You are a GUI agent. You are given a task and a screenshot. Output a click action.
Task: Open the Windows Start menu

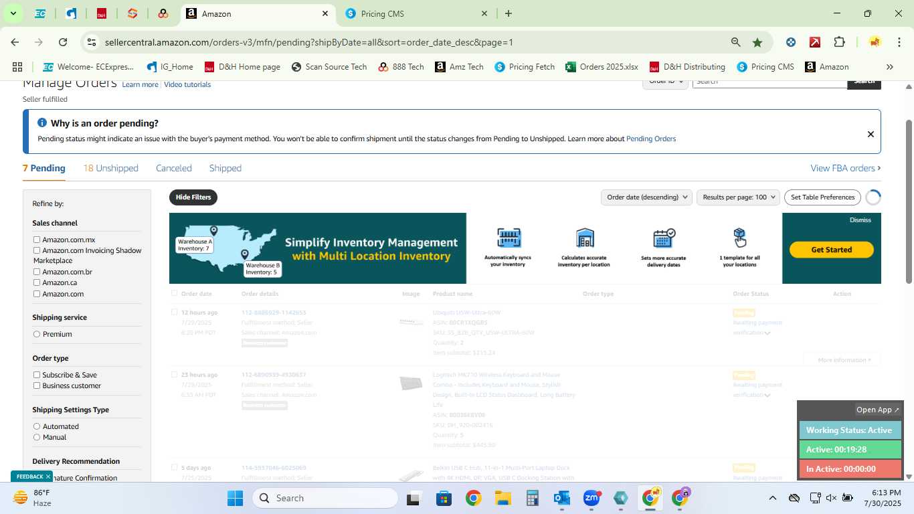point(236,498)
